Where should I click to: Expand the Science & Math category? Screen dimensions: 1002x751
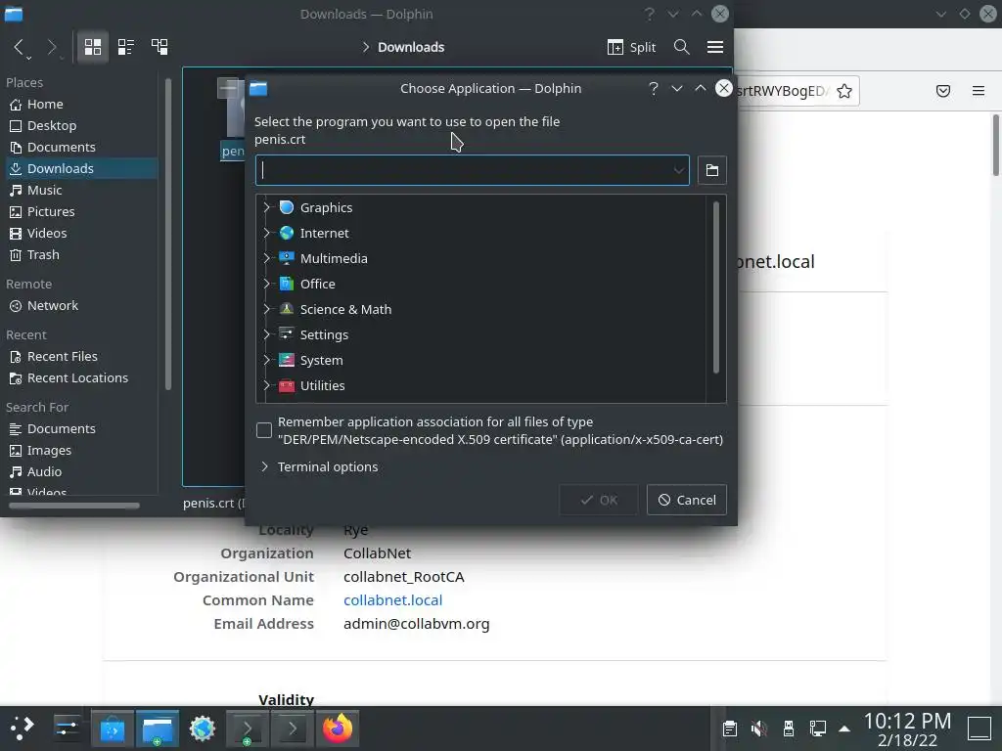[x=266, y=309]
